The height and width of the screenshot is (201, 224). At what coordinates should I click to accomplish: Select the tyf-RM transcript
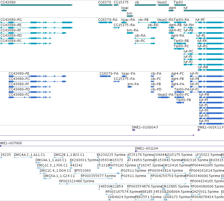coord(211,70)
